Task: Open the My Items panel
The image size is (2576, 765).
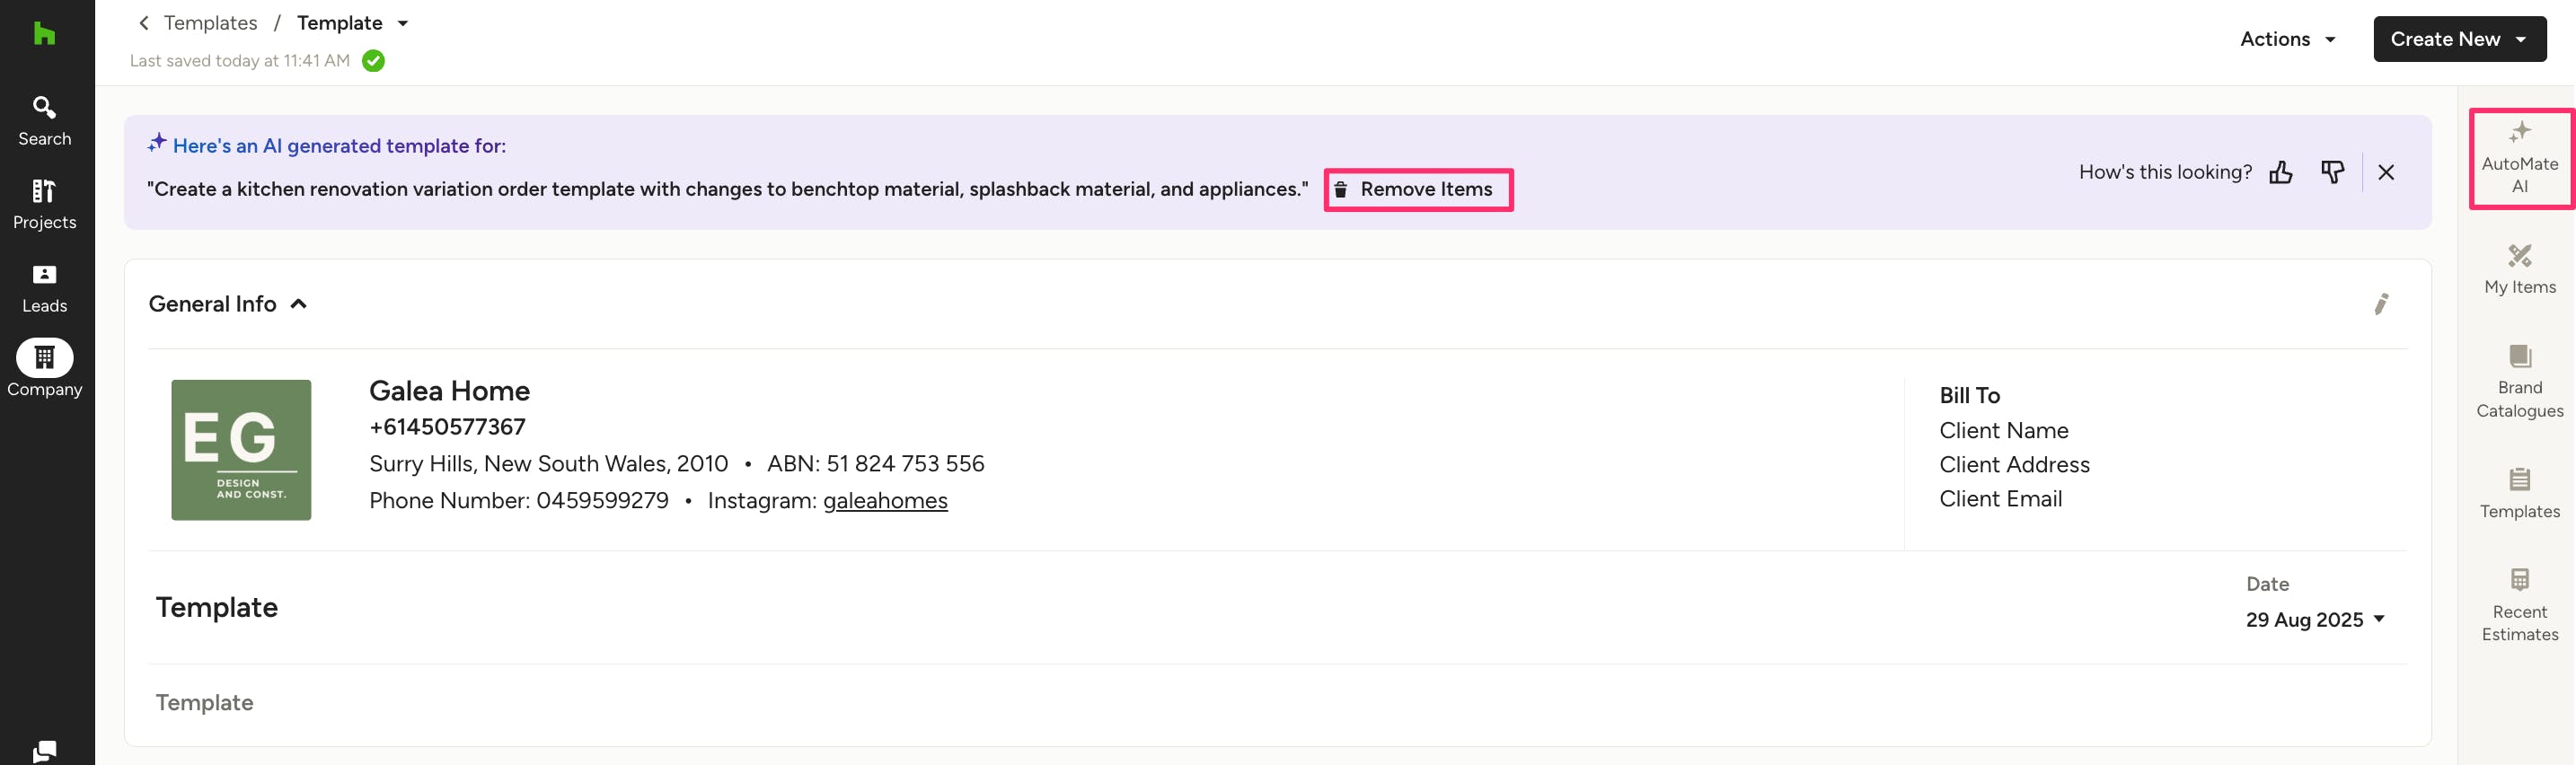Action: pos(2519,269)
